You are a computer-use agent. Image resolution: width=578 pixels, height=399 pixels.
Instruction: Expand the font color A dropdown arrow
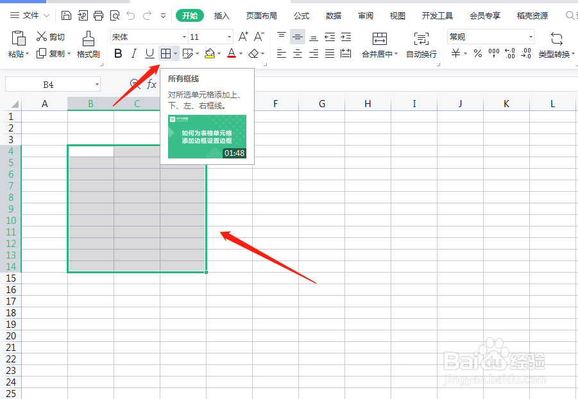click(242, 54)
